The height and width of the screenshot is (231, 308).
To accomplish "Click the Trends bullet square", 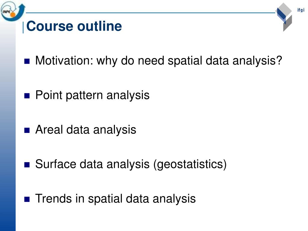I will coord(27,199).
